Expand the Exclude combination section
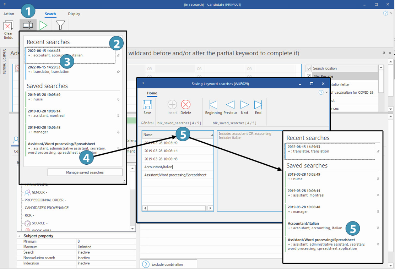This screenshot has width=395, height=269. click(x=146, y=264)
